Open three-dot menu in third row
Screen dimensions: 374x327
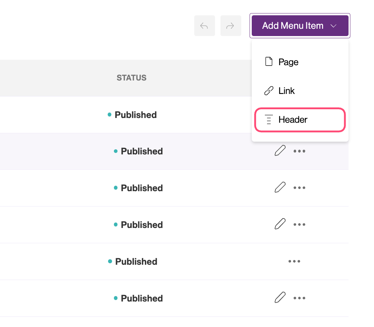point(299,188)
